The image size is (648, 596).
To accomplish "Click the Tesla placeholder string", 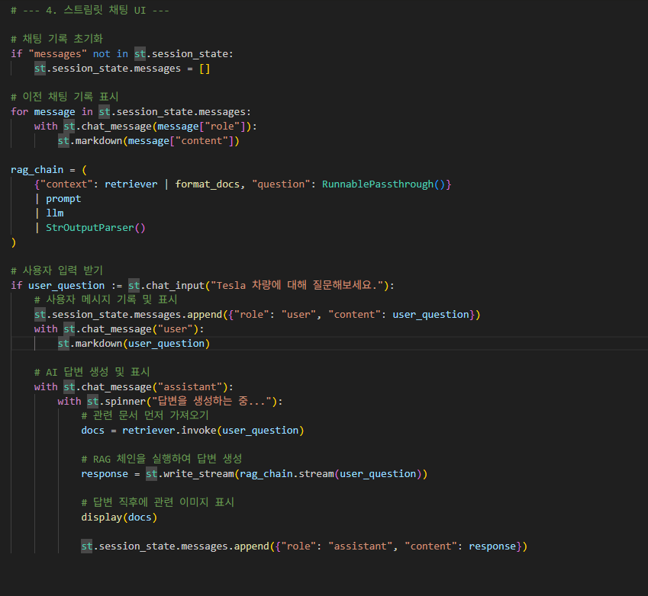I will [298, 286].
